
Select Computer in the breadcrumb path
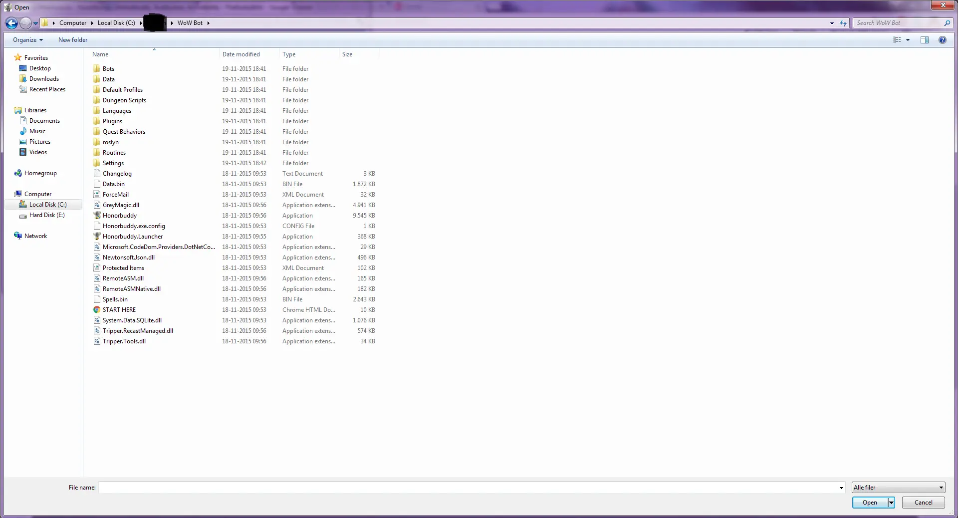tap(73, 23)
